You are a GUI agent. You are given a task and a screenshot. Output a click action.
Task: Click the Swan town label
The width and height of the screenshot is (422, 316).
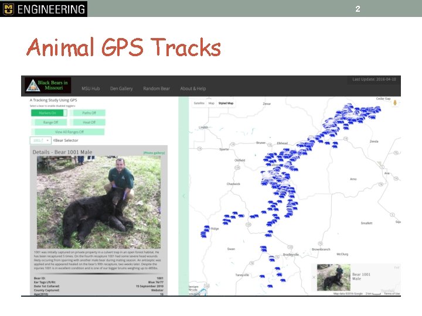(x=231, y=249)
